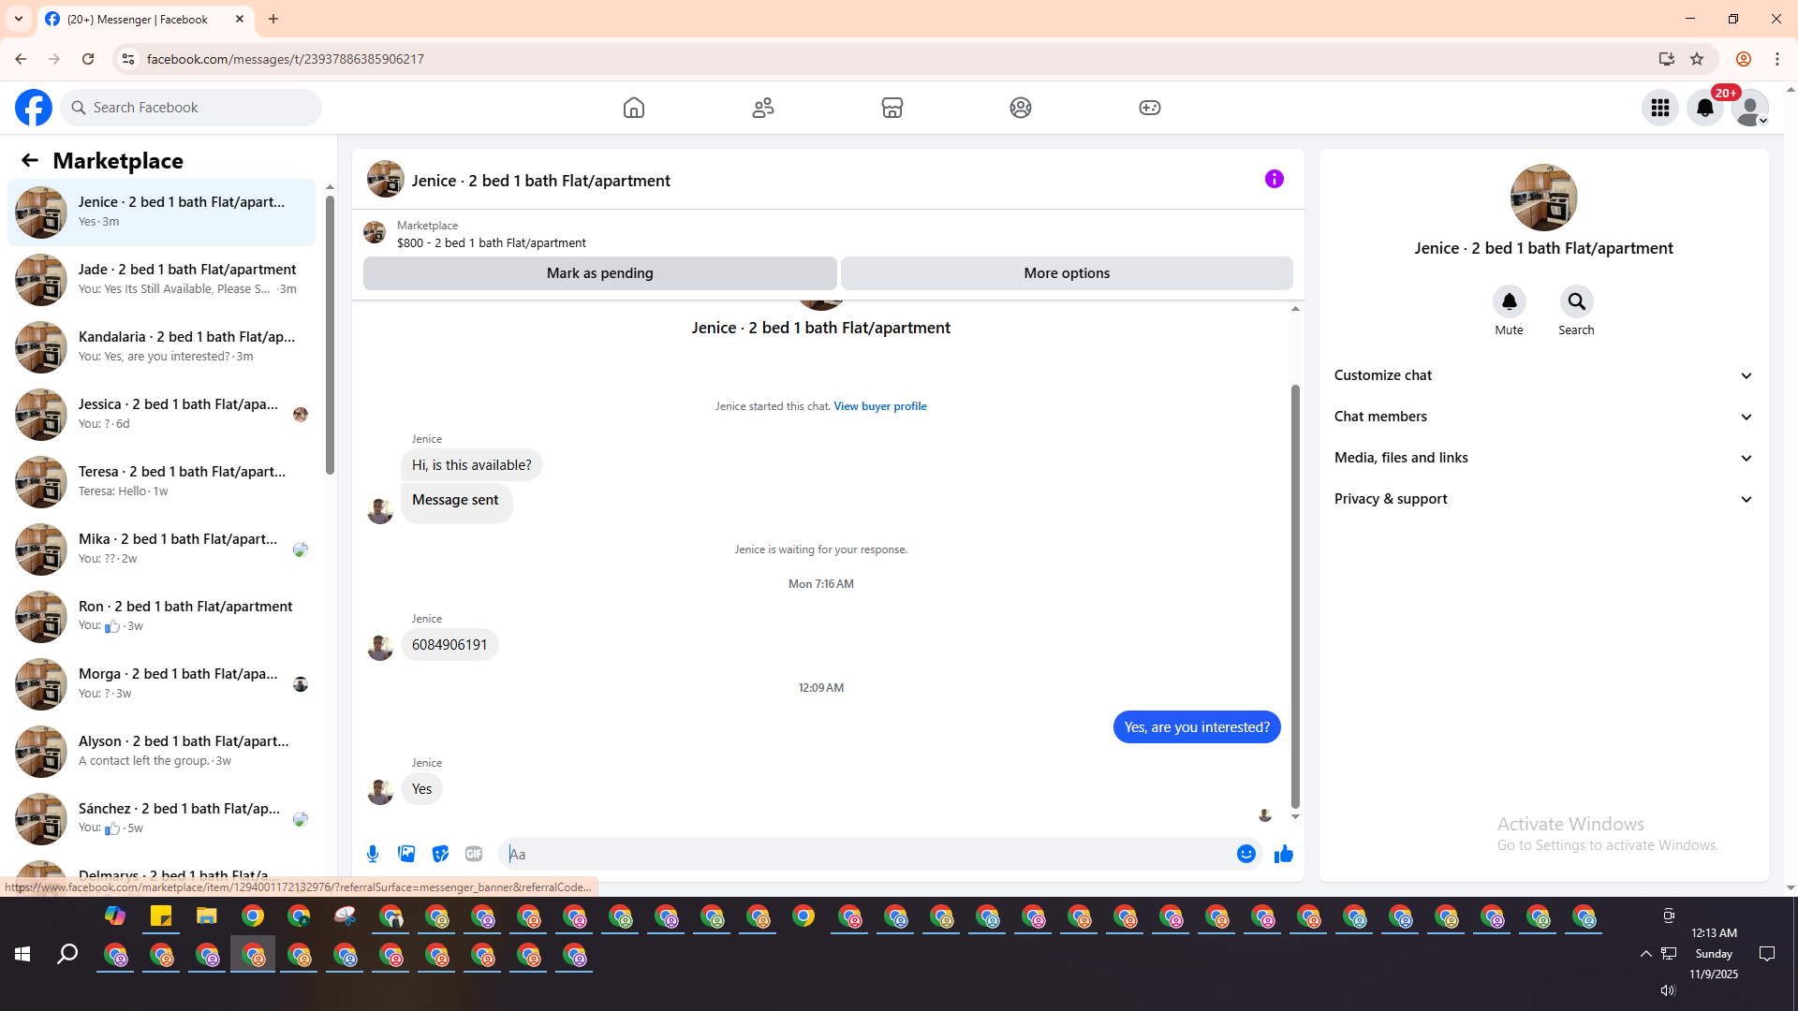The height and width of the screenshot is (1011, 1798).
Task: Click the message input field
Action: 866,854
